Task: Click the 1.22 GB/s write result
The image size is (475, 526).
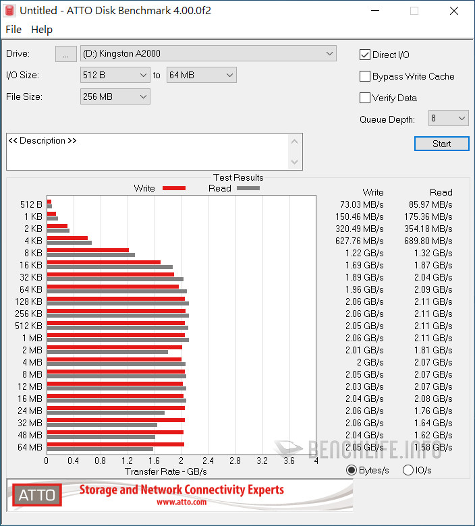Action: point(364,253)
